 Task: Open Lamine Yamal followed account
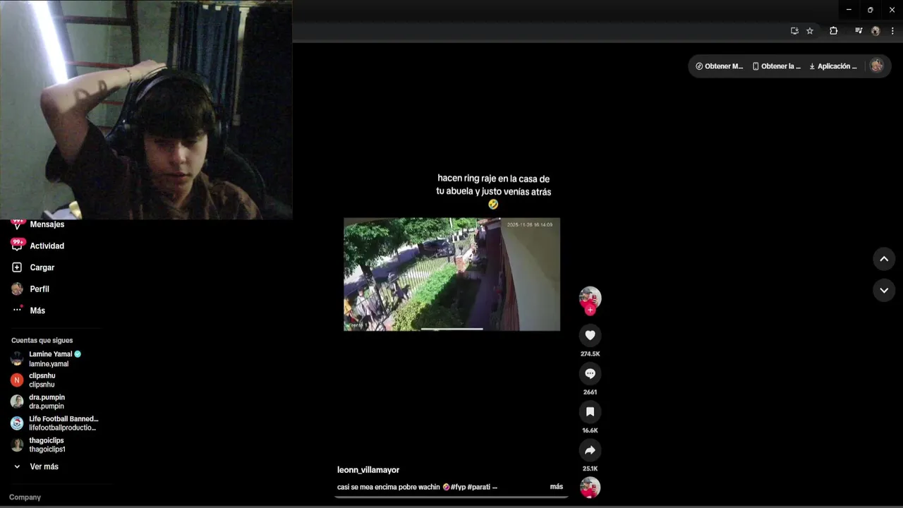[x=54, y=358]
